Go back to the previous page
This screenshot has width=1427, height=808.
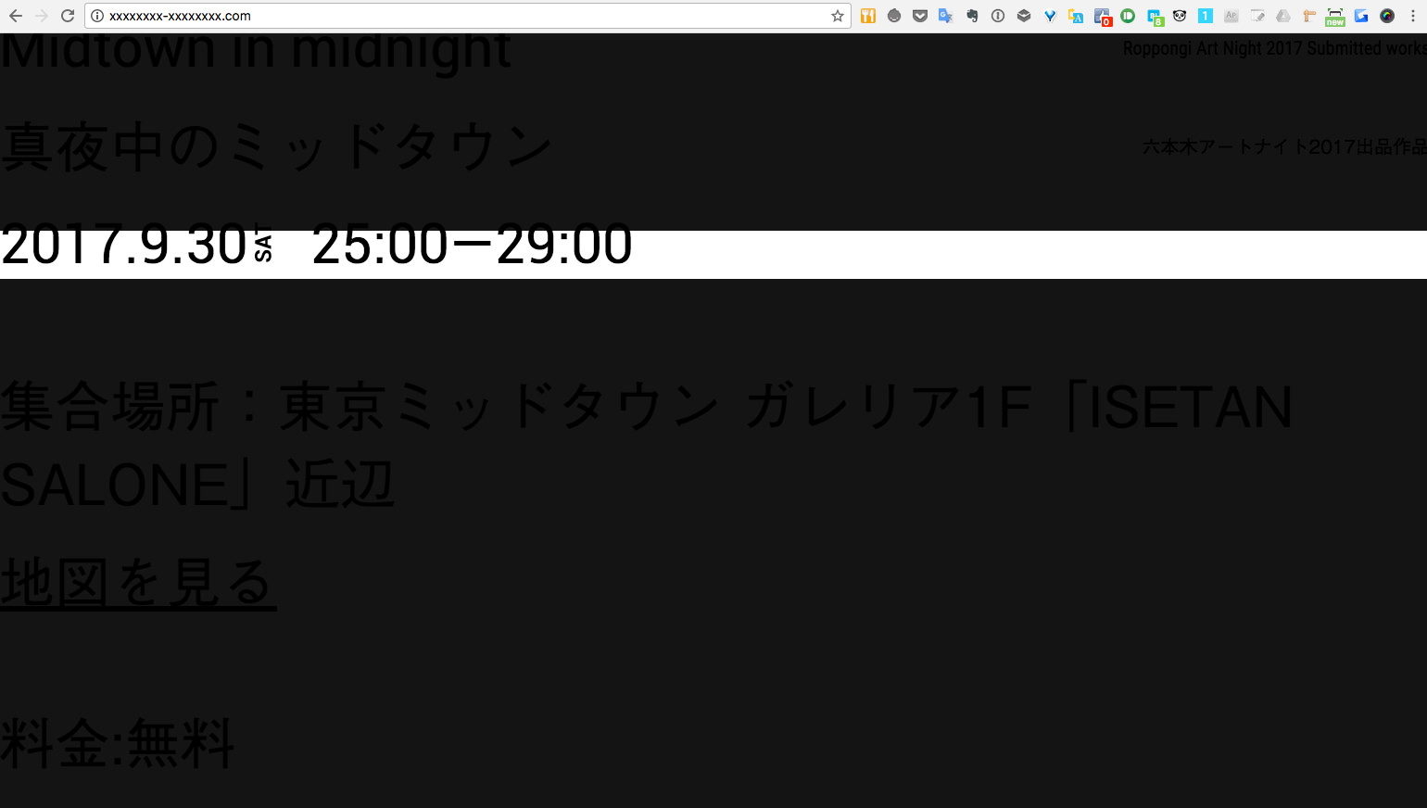click(16, 16)
